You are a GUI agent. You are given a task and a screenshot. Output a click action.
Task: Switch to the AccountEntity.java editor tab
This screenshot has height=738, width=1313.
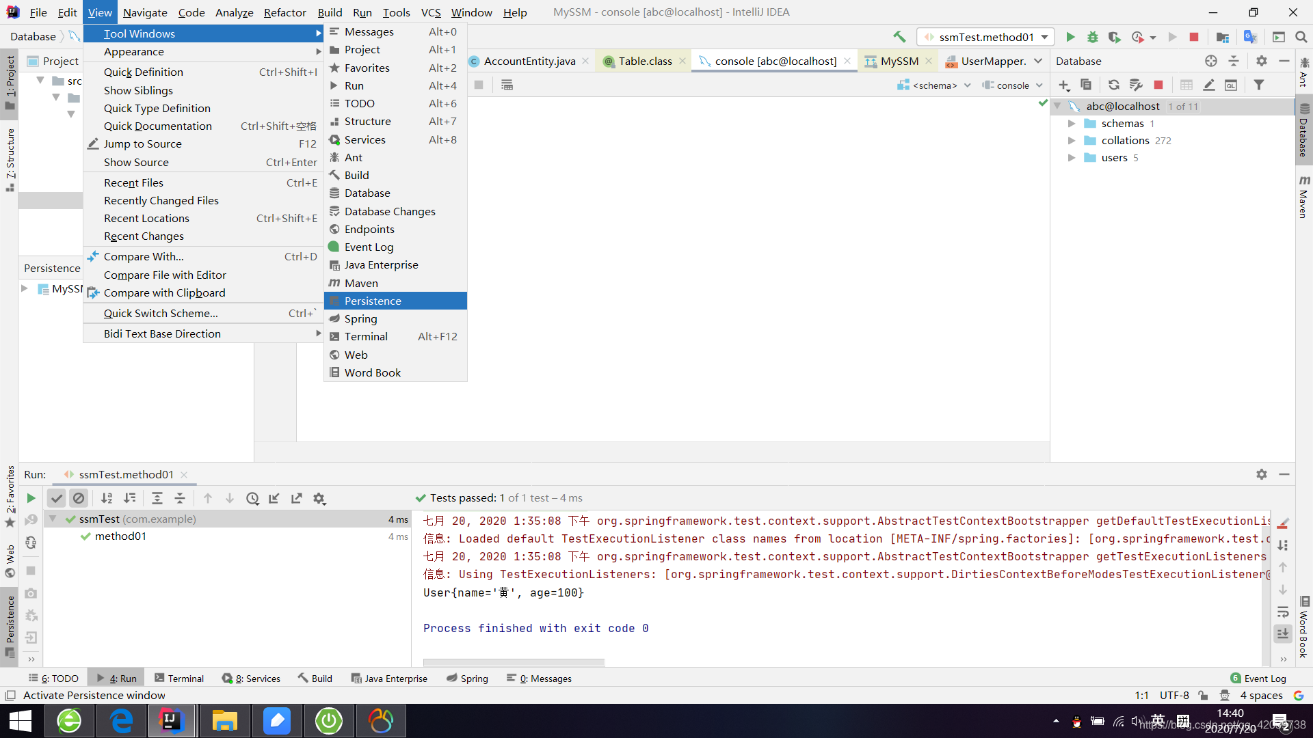point(529,61)
